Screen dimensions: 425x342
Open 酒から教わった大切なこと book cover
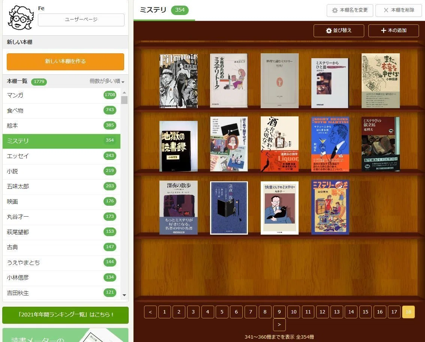[x=279, y=144]
